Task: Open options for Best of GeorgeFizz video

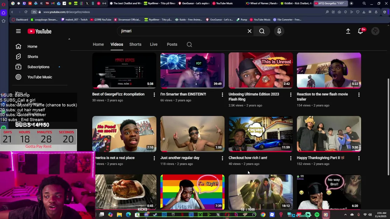Action: click(154, 95)
